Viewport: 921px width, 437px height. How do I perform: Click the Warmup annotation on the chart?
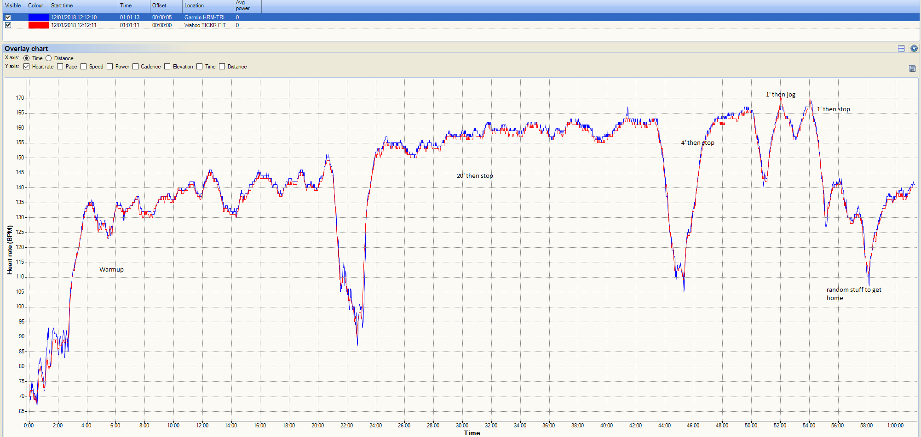[111, 270]
